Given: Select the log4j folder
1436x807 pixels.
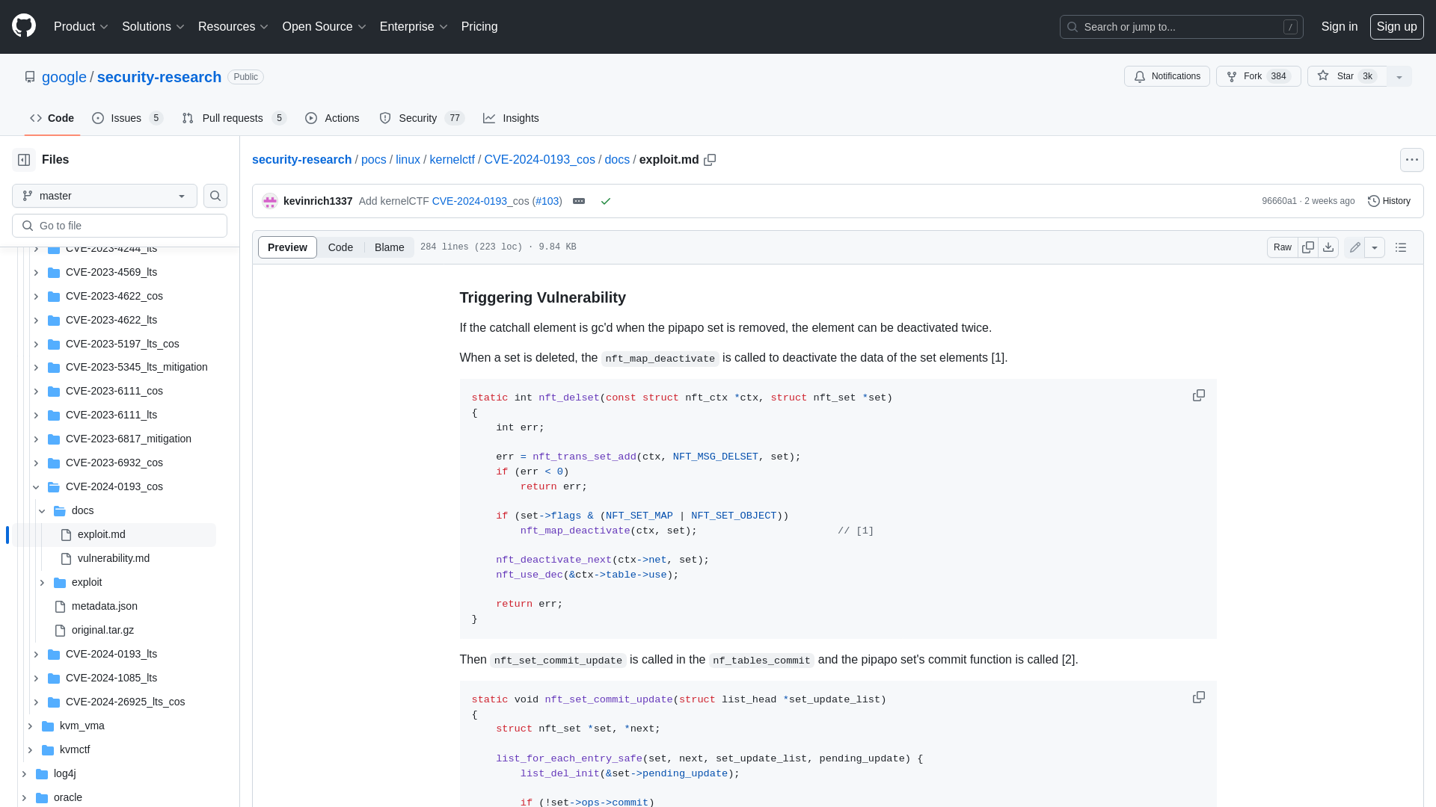Looking at the screenshot, I should click(x=65, y=774).
